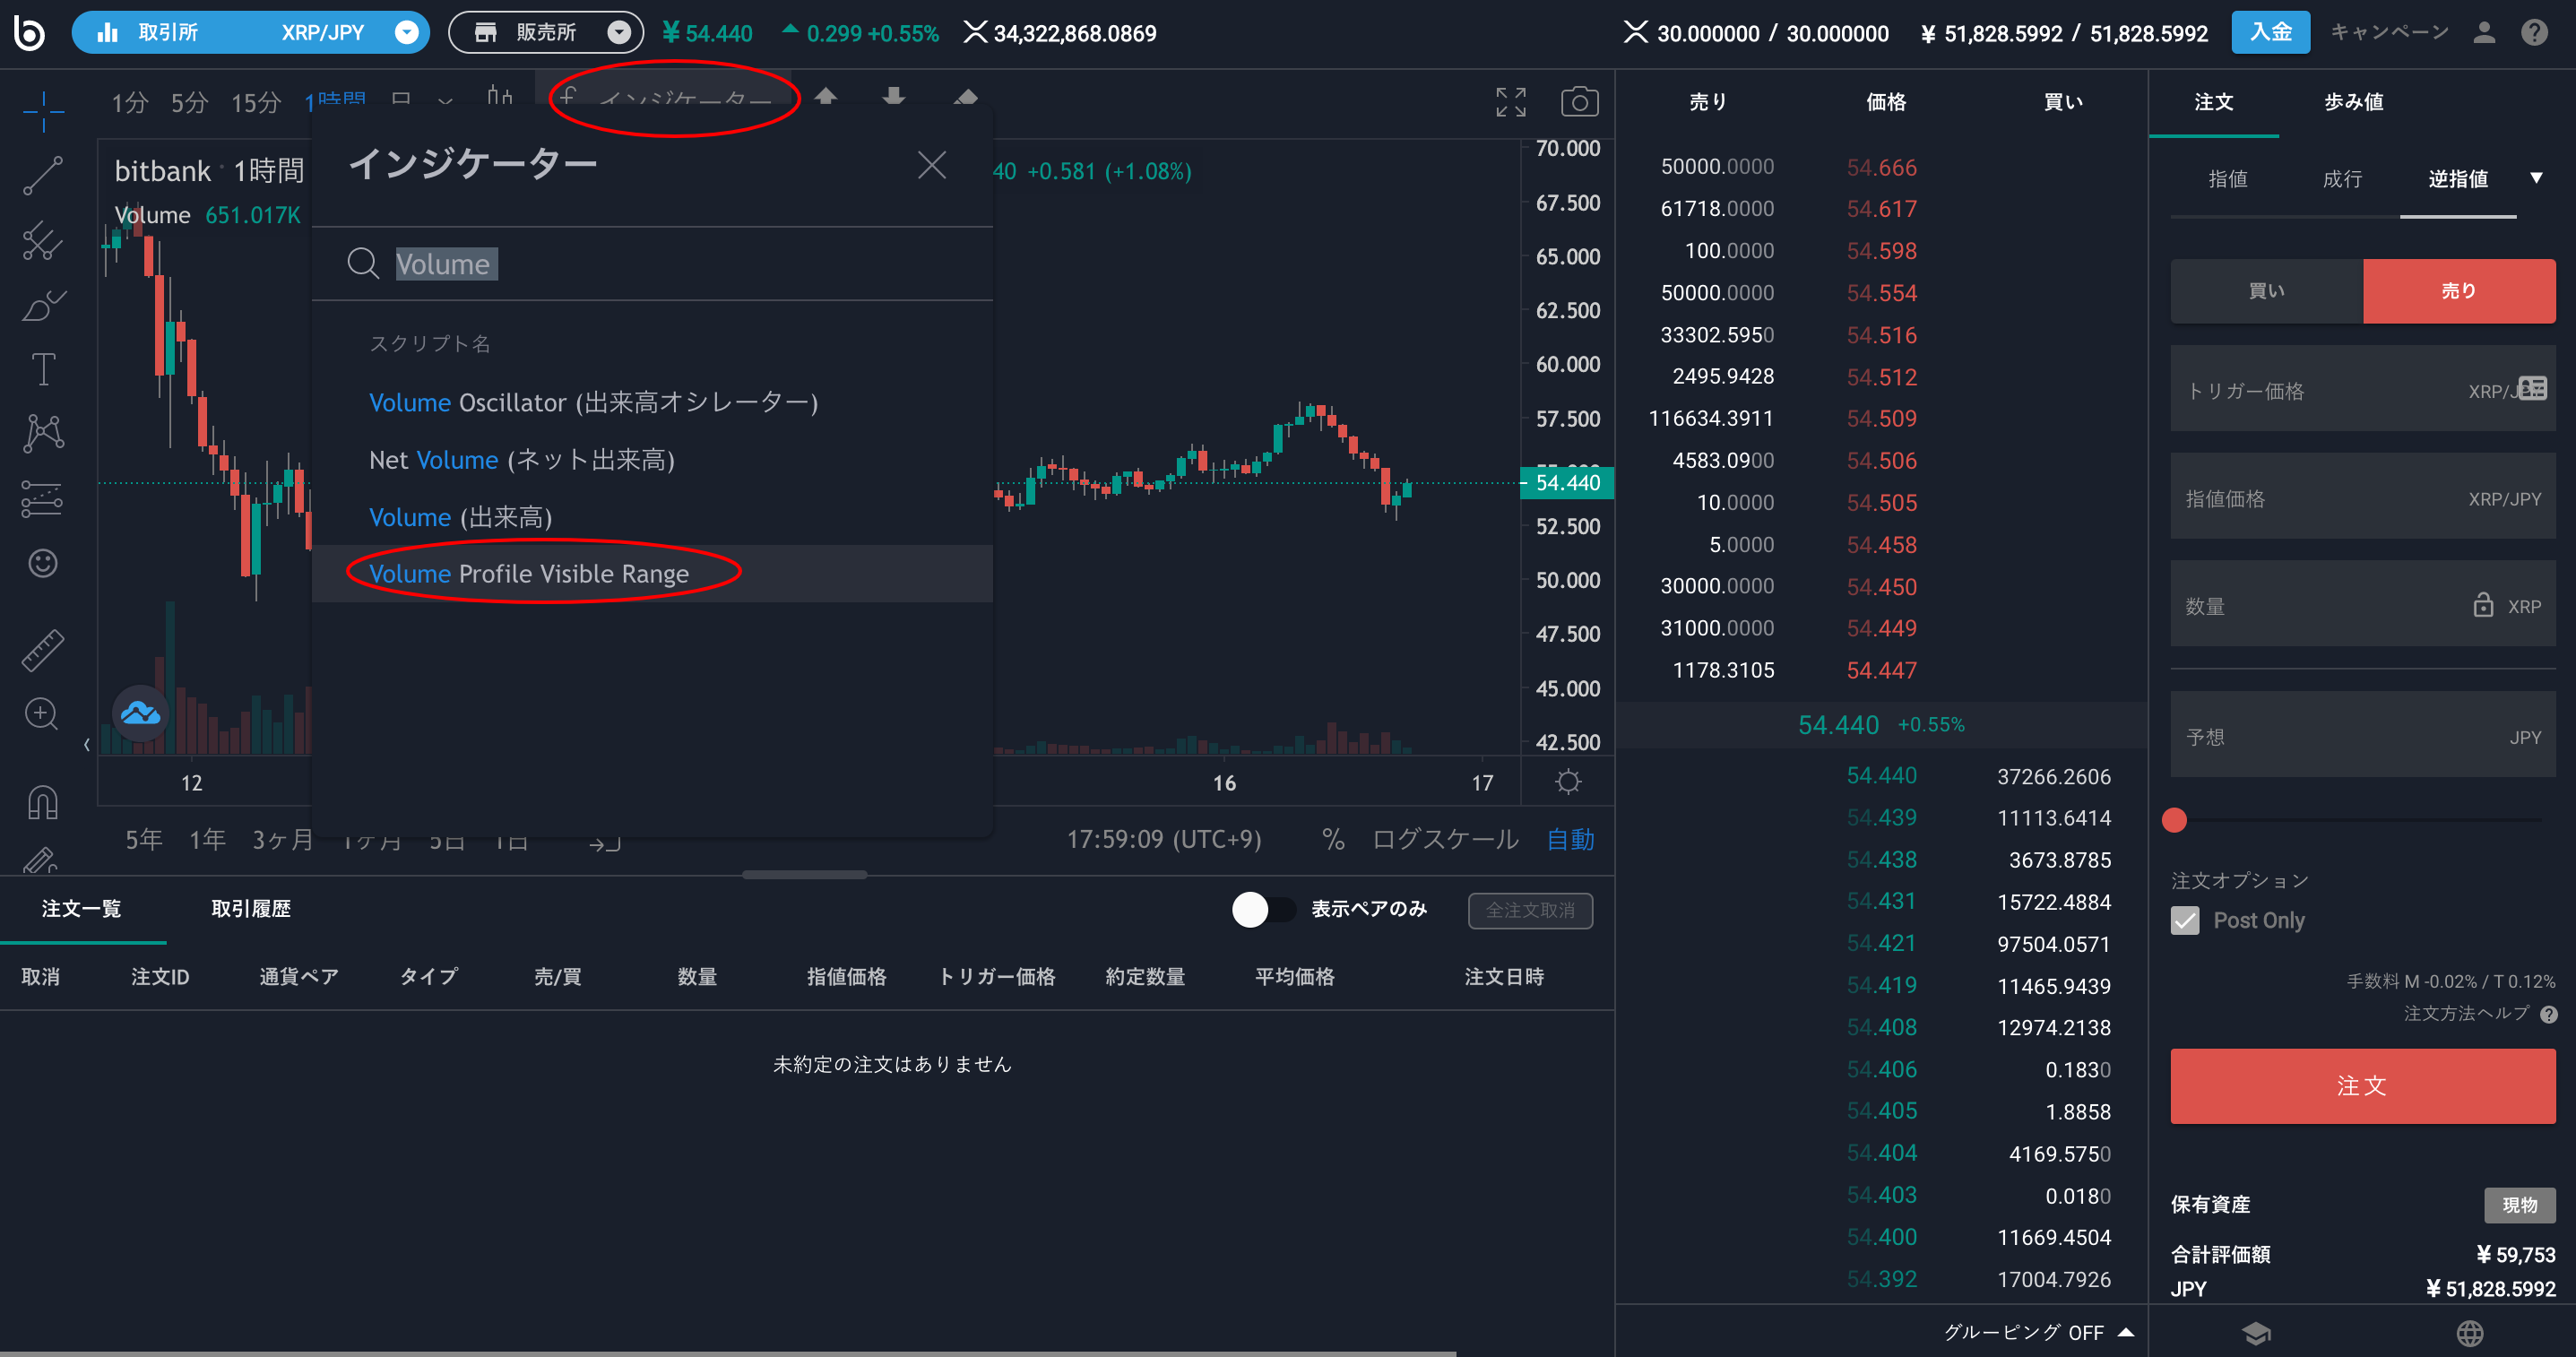The height and width of the screenshot is (1357, 2576).
Task: Toggle 自動 auto scale
Action: [1570, 839]
